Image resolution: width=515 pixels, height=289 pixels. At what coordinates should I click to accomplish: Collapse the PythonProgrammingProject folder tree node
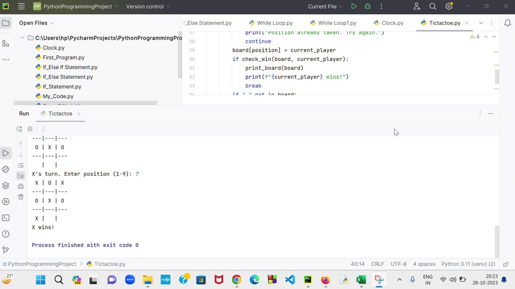pyautogui.click(x=22, y=38)
